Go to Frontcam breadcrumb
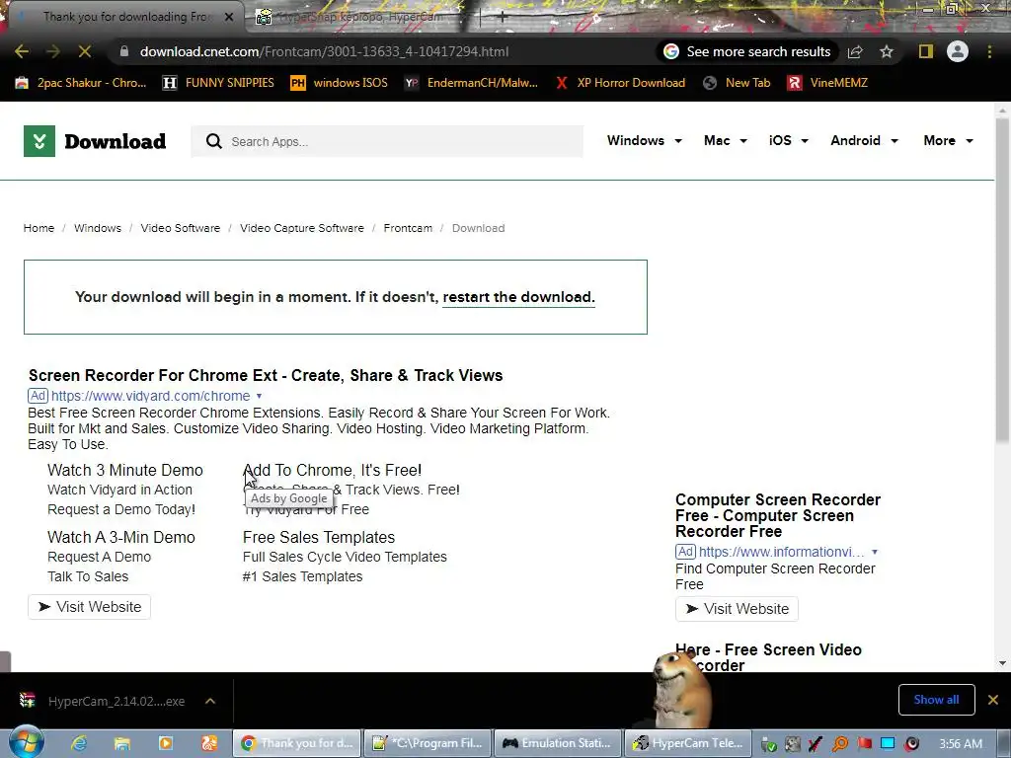 point(408,228)
